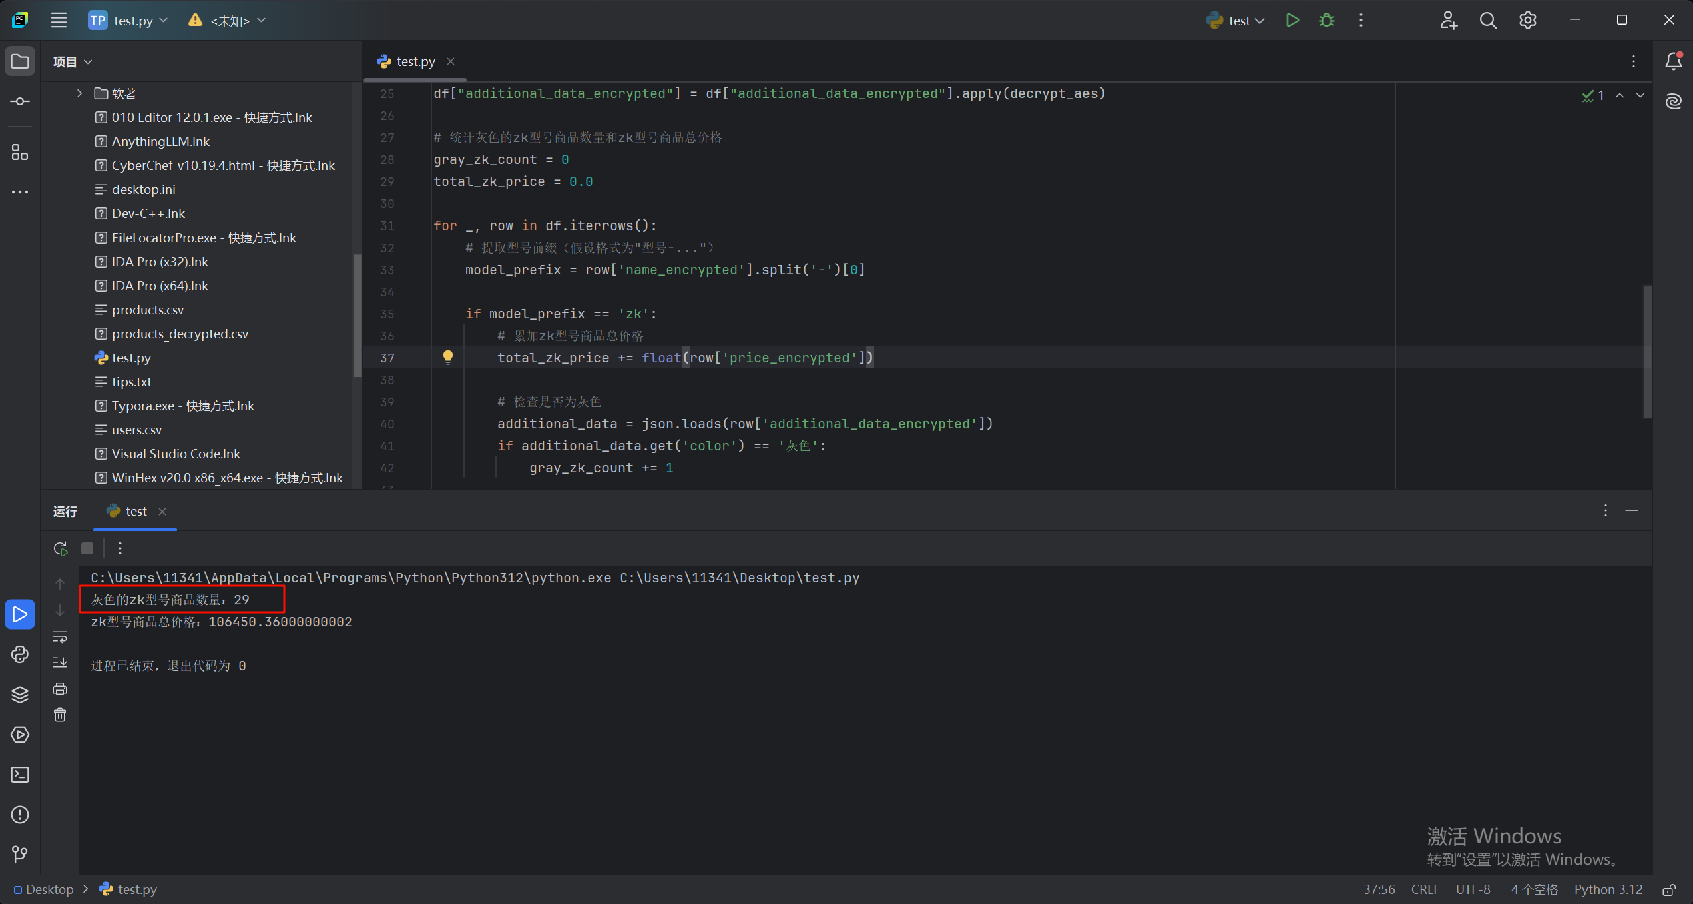Toggle scroll to end of output
The height and width of the screenshot is (904, 1693).
60,662
